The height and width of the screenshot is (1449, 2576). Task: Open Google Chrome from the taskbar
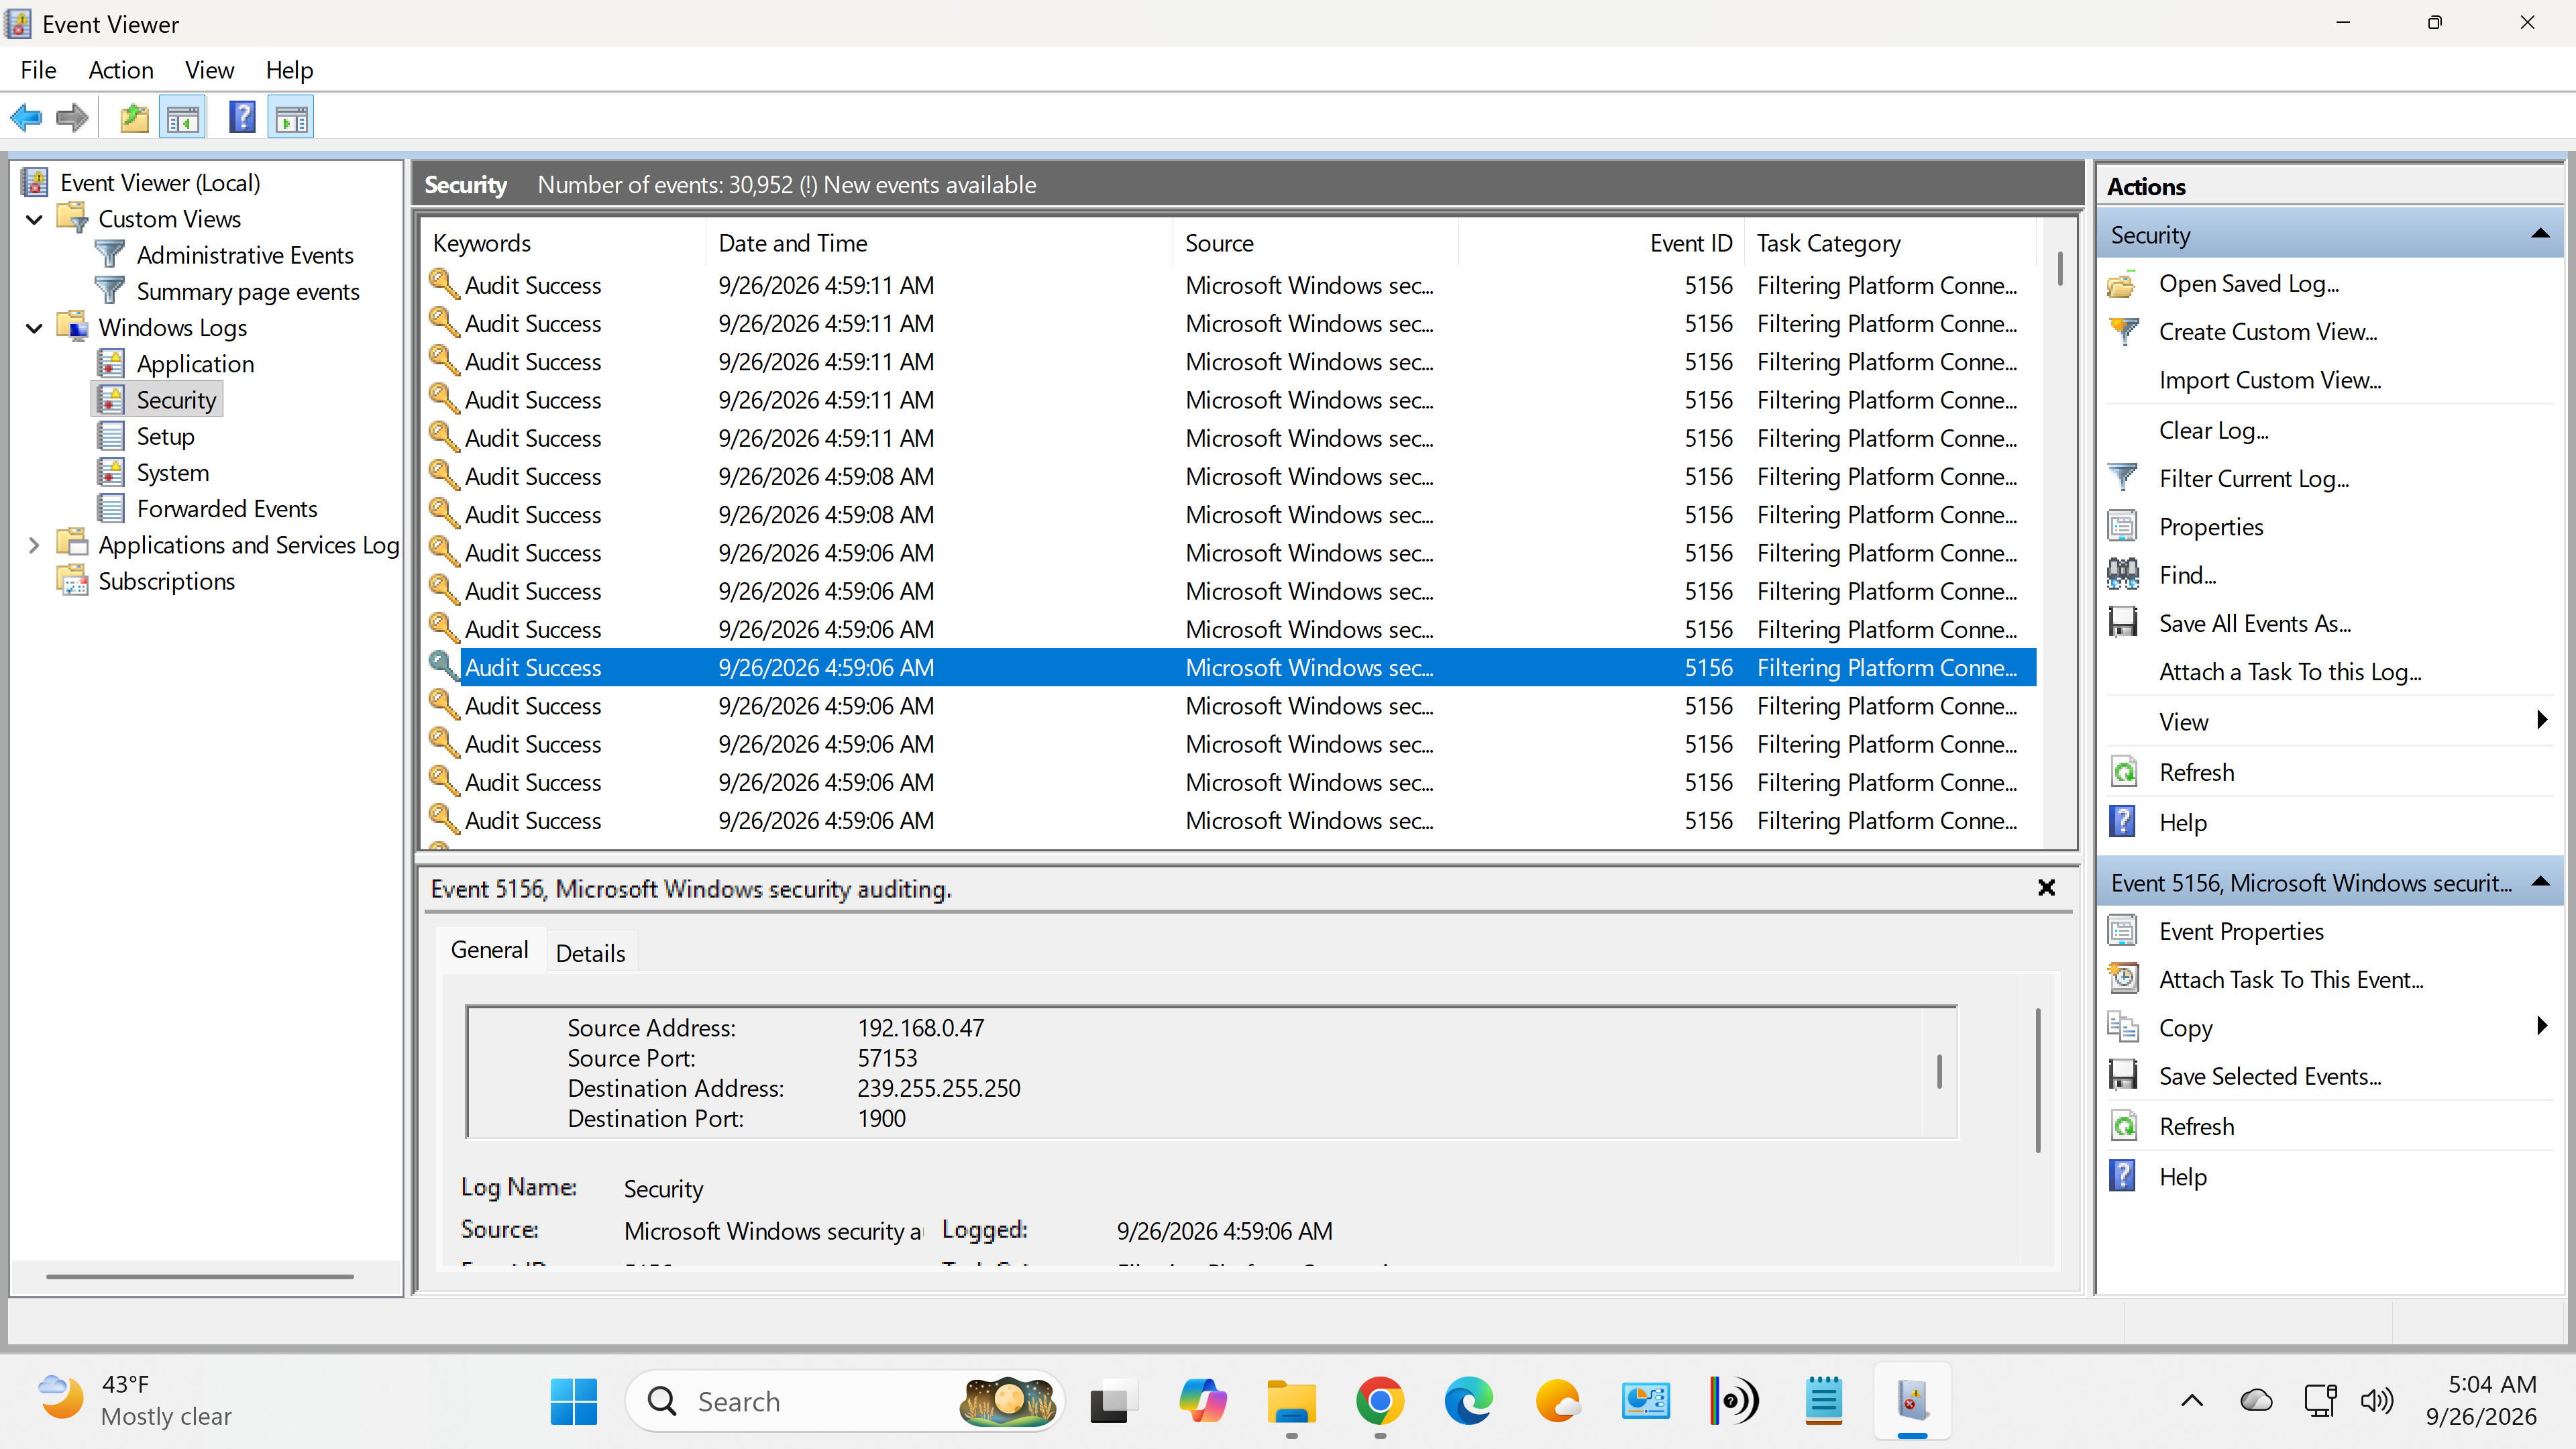(x=1380, y=1402)
